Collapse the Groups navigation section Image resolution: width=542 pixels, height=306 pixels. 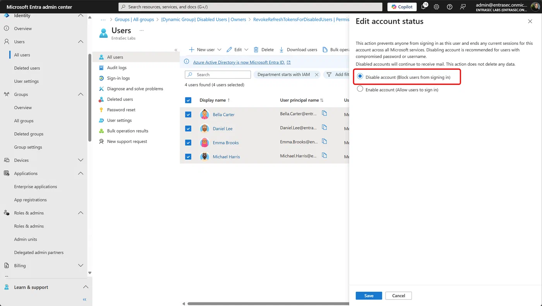(81, 94)
